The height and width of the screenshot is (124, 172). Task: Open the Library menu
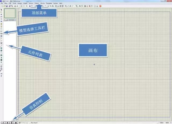(42, 3)
